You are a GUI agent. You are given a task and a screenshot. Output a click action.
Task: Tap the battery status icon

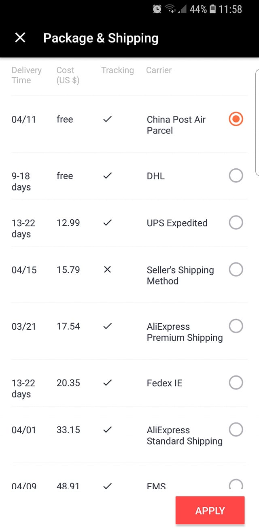pos(213,9)
